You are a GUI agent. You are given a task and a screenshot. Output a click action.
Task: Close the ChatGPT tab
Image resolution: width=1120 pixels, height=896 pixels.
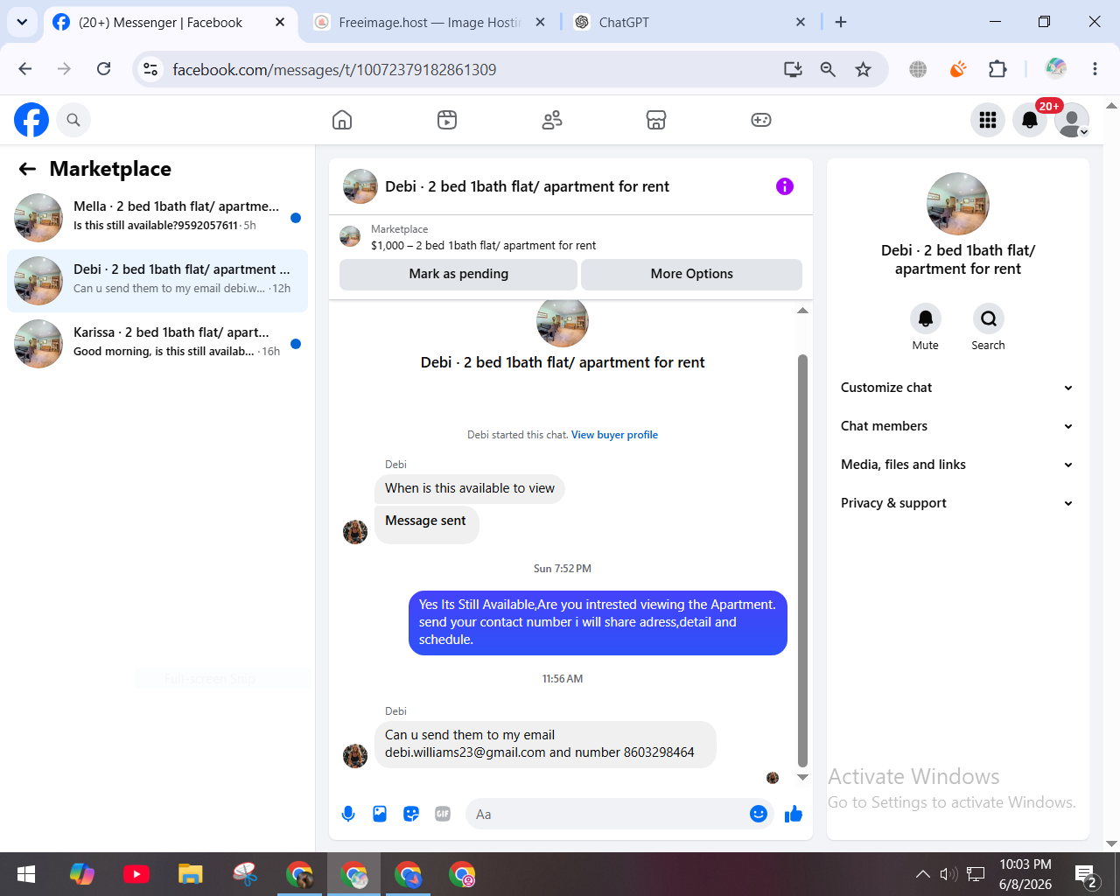(x=800, y=22)
